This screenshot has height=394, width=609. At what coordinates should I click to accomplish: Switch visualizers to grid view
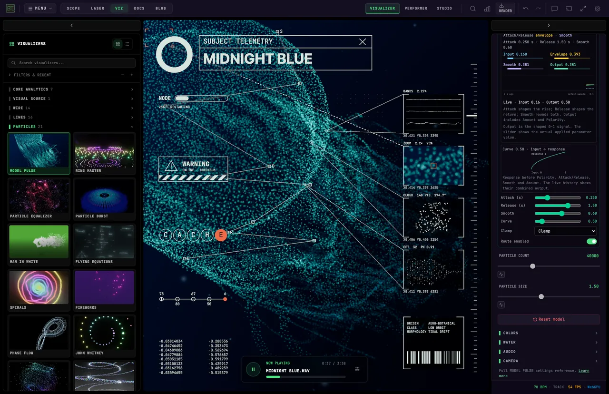118,44
